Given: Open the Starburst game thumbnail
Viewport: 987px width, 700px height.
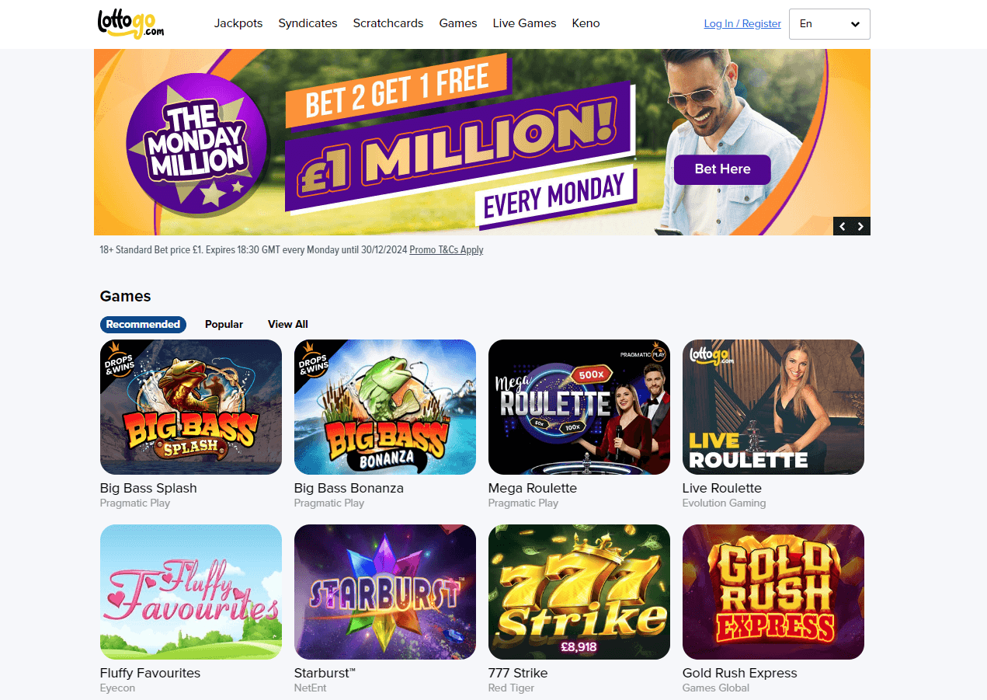Looking at the screenshot, I should point(385,592).
